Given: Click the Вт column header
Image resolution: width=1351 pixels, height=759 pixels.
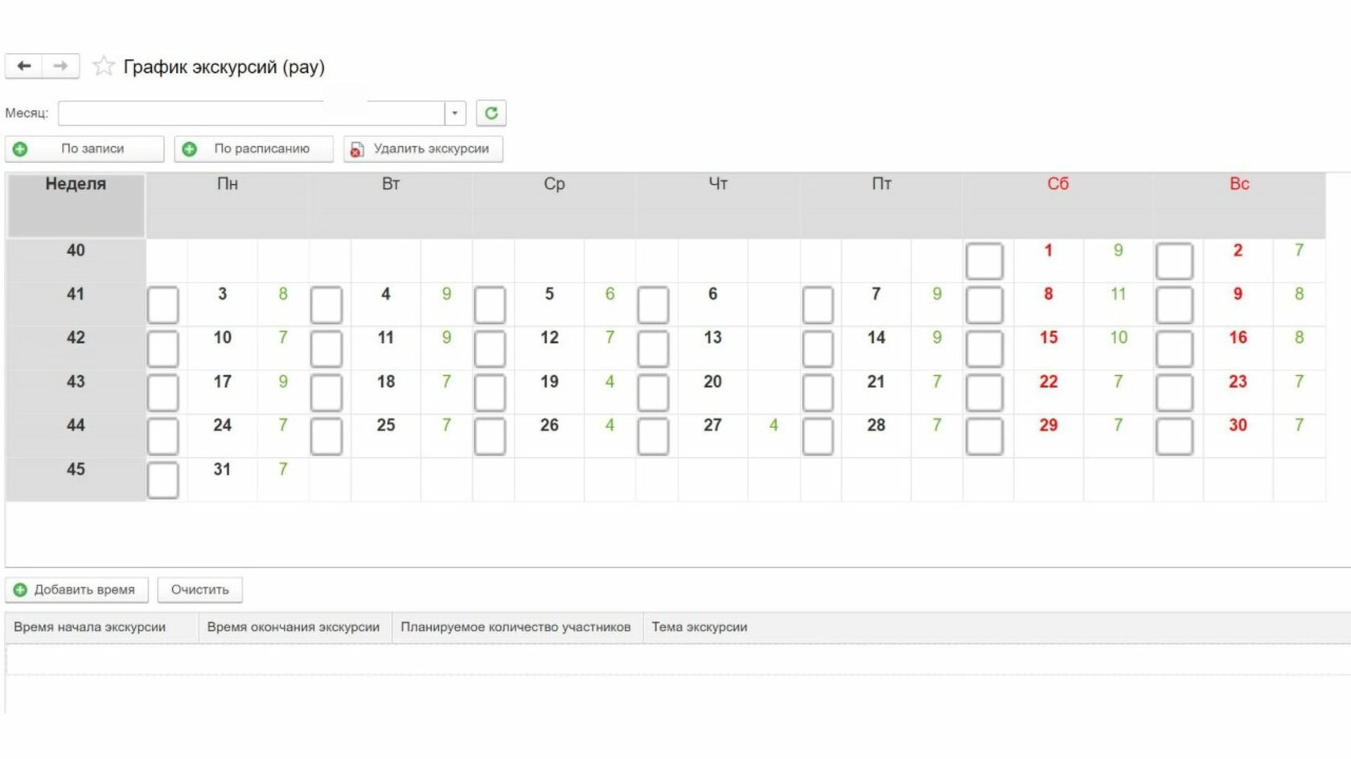Looking at the screenshot, I should point(391,205).
